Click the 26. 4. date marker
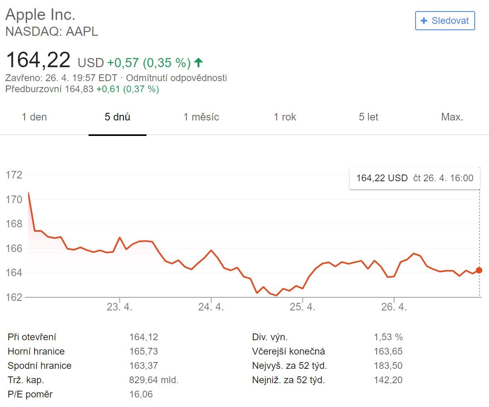 (x=394, y=307)
